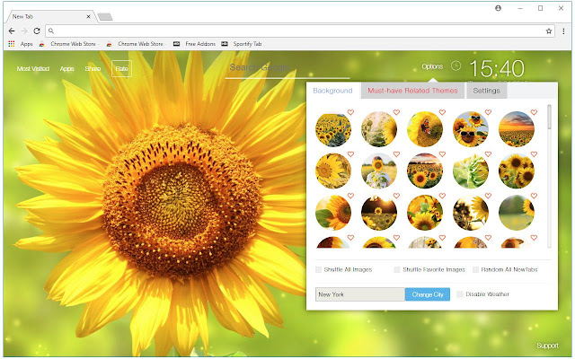
Task: Select the sunflowers wearing sunglasses thumbnail
Action: 471,129
